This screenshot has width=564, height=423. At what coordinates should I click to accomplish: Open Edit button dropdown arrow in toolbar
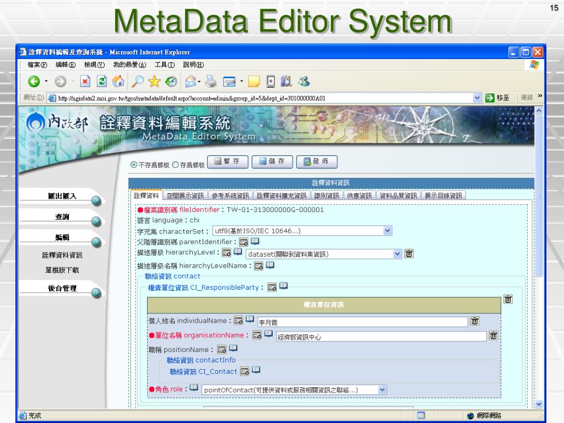241,82
